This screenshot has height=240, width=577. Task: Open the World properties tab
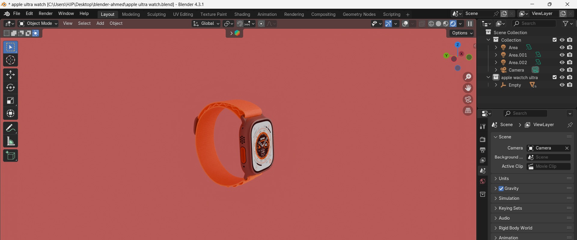483,181
